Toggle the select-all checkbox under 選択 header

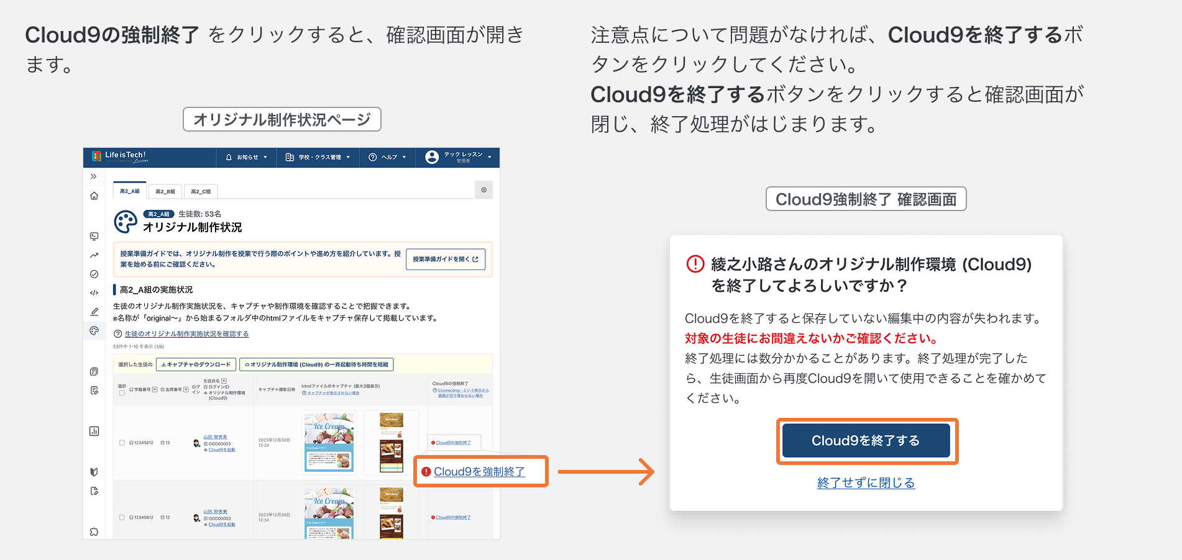(122, 393)
